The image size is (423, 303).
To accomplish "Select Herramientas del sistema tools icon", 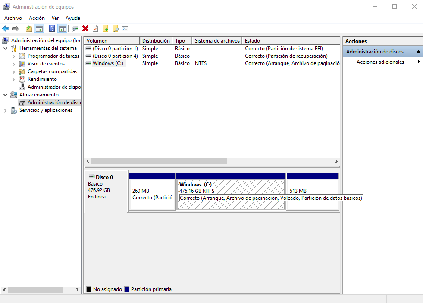I will coord(14,48).
